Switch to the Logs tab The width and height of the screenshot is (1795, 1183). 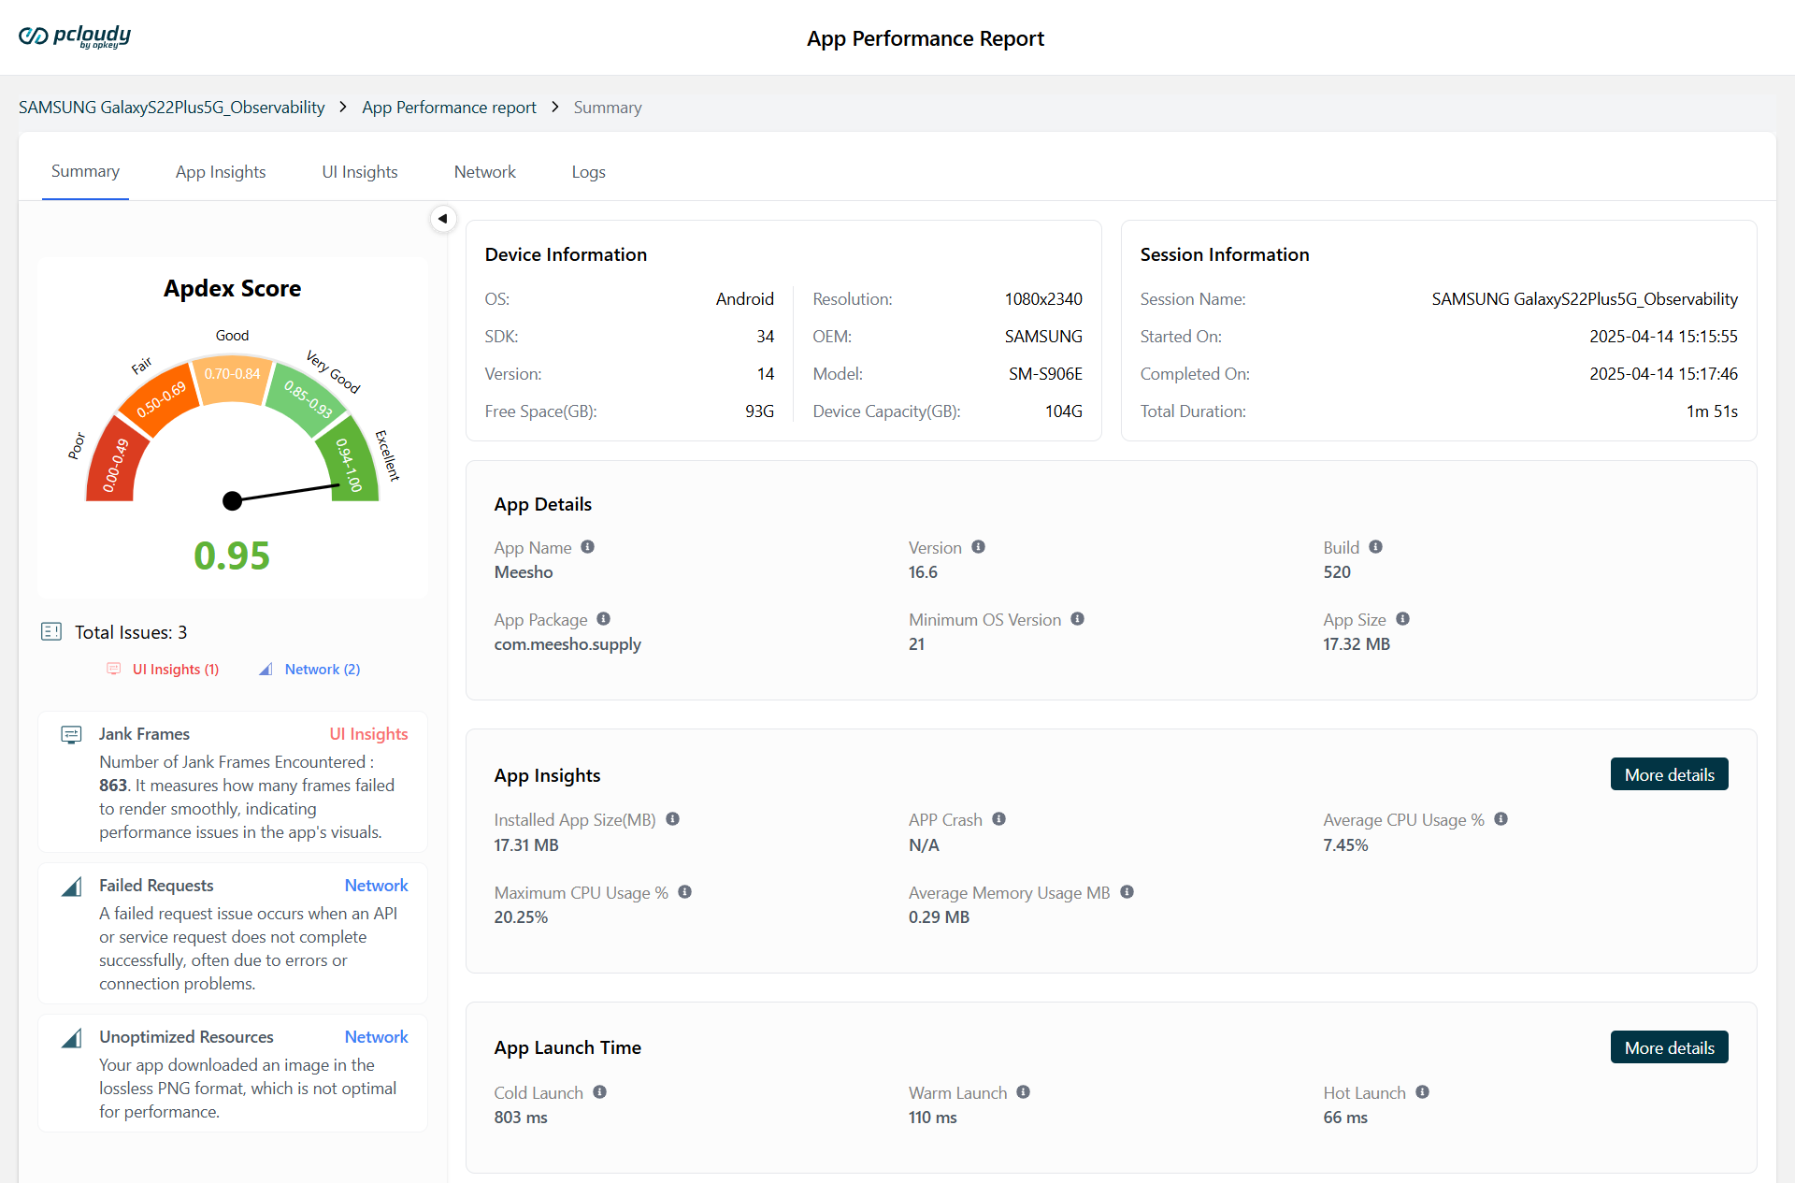[x=588, y=172]
